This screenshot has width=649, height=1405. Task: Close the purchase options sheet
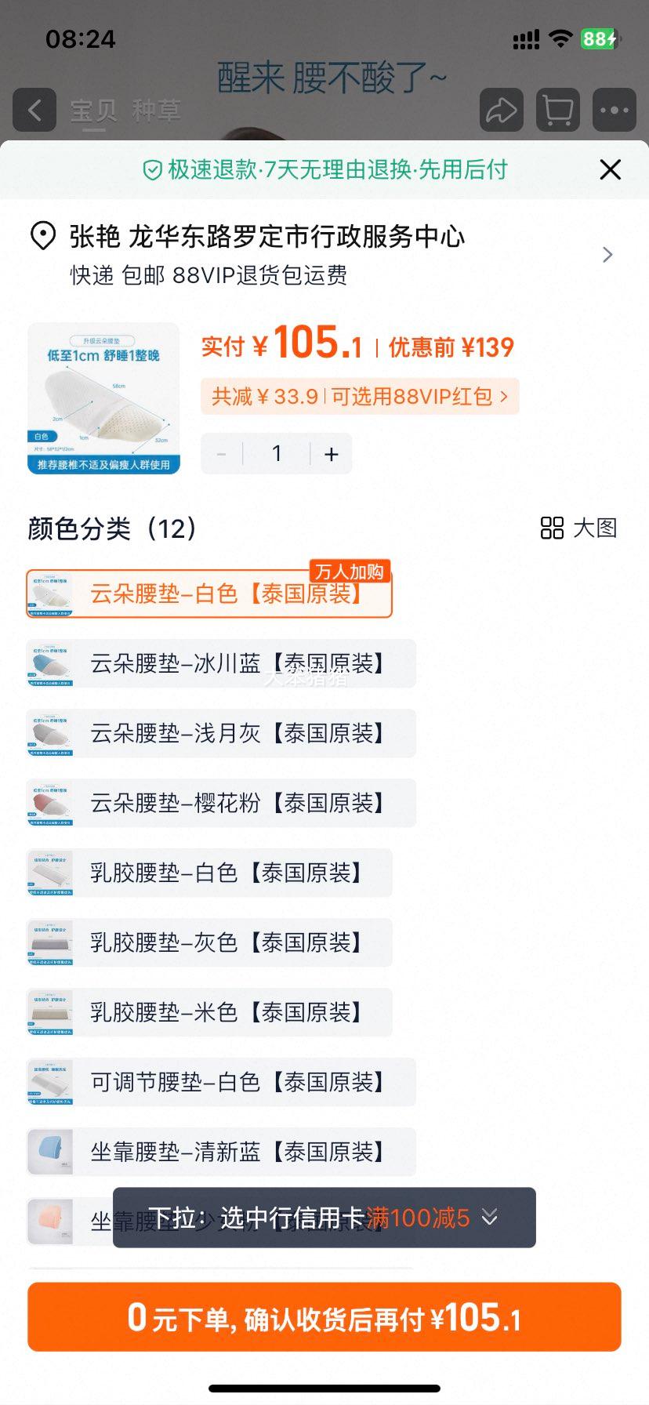point(610,169)
